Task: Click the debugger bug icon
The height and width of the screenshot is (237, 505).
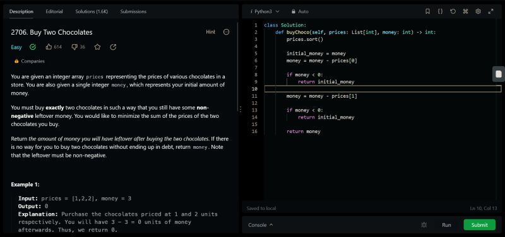Action: tap(424, 225)
